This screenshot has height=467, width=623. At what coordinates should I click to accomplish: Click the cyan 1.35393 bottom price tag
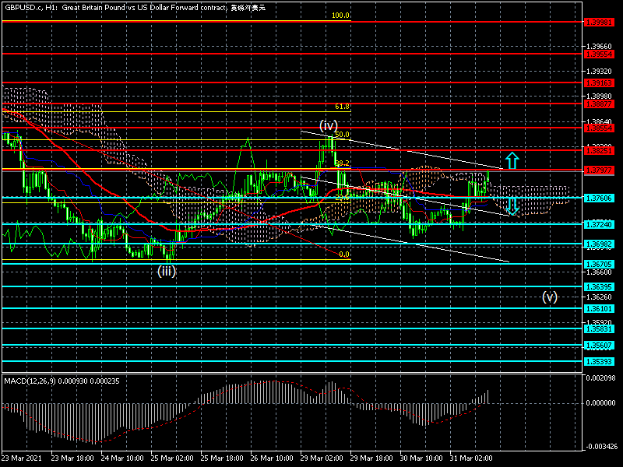[598, 361]
